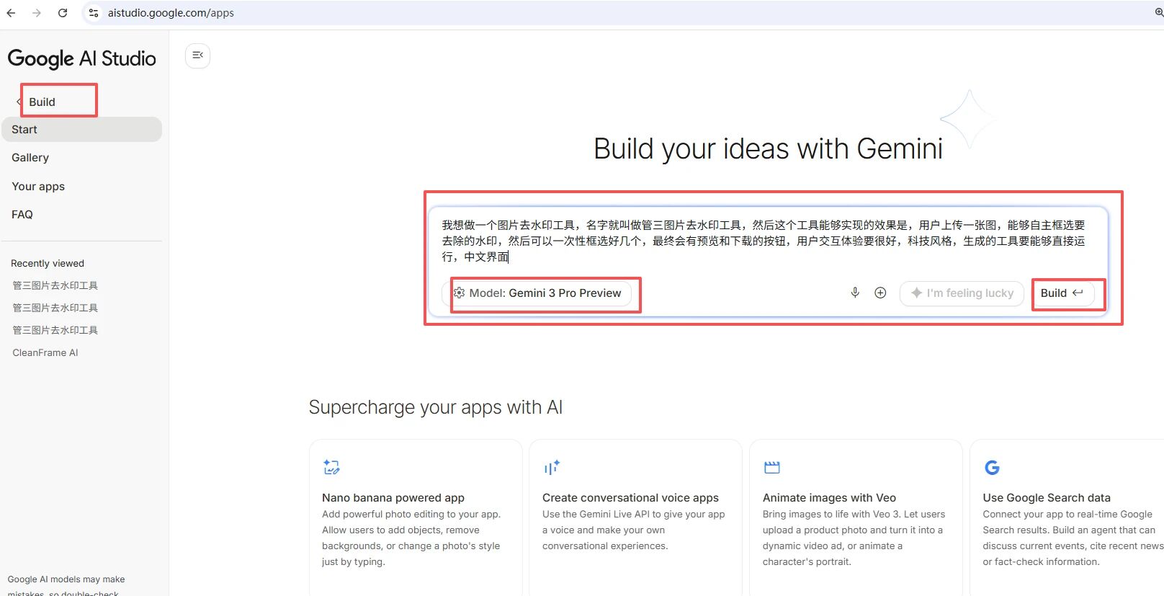This screenshot has width=1164, height=596.
Task: Click the browser forward arrow
Action: click(37, 13)
